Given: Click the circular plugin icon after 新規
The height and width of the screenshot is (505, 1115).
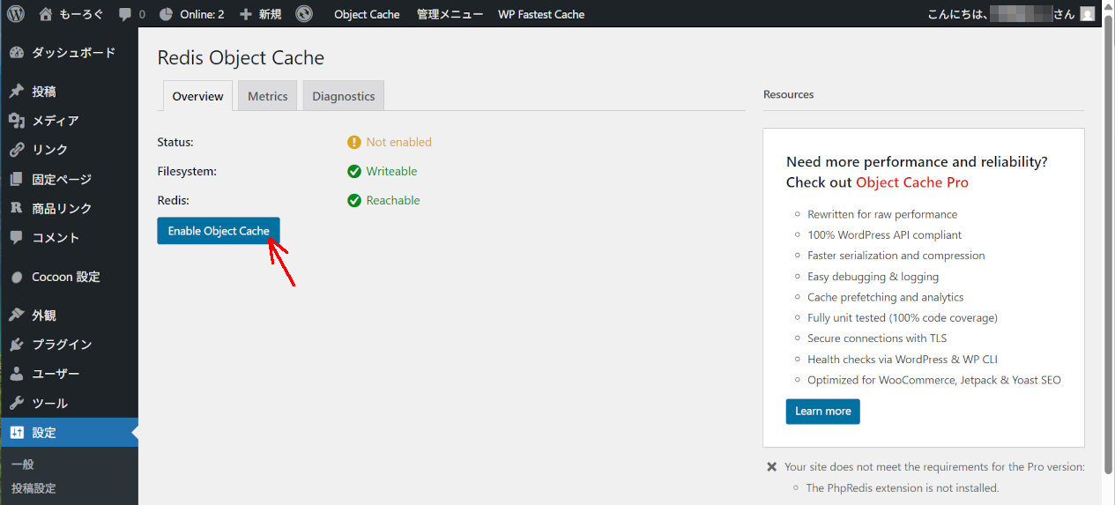Looking at the screenshot, I should (x=304, y=14).
